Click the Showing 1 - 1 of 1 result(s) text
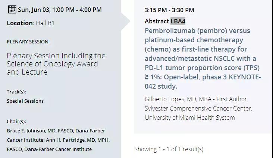Image resolution: width=273 pixels, height=158 pixels. [x=169, y=149]
